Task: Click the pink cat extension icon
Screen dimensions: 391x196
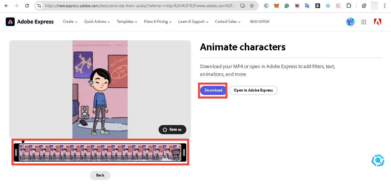Action: click(x=297, y=6)
